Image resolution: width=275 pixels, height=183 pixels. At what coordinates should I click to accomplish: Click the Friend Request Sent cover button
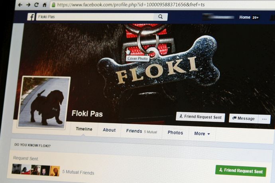point(200,117)
